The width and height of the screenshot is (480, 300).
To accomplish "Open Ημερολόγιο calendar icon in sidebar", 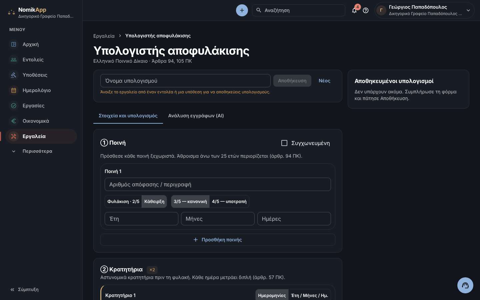I will [14, 90].
